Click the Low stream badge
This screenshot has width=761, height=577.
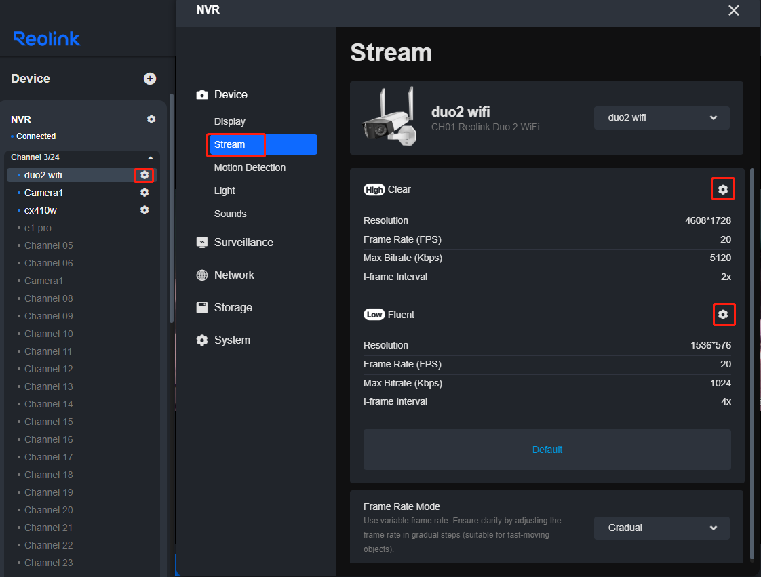pos(374,315)
